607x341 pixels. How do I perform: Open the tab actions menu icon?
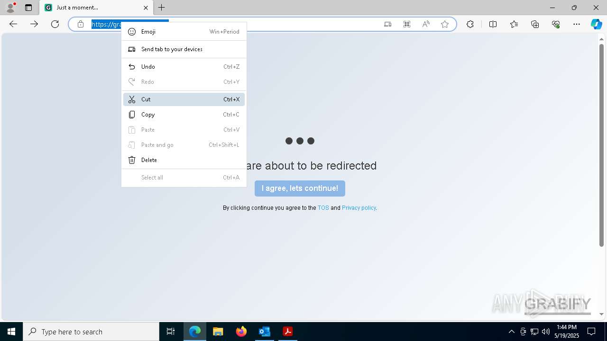(28, 8)
